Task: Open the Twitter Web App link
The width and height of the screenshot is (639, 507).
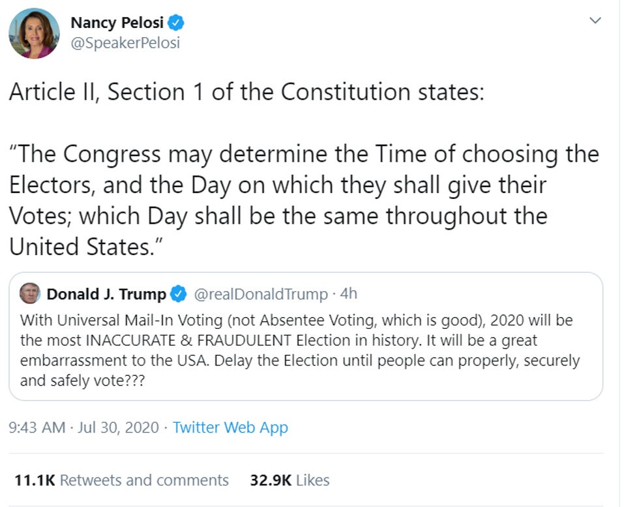Action: (x=230, y=427)
